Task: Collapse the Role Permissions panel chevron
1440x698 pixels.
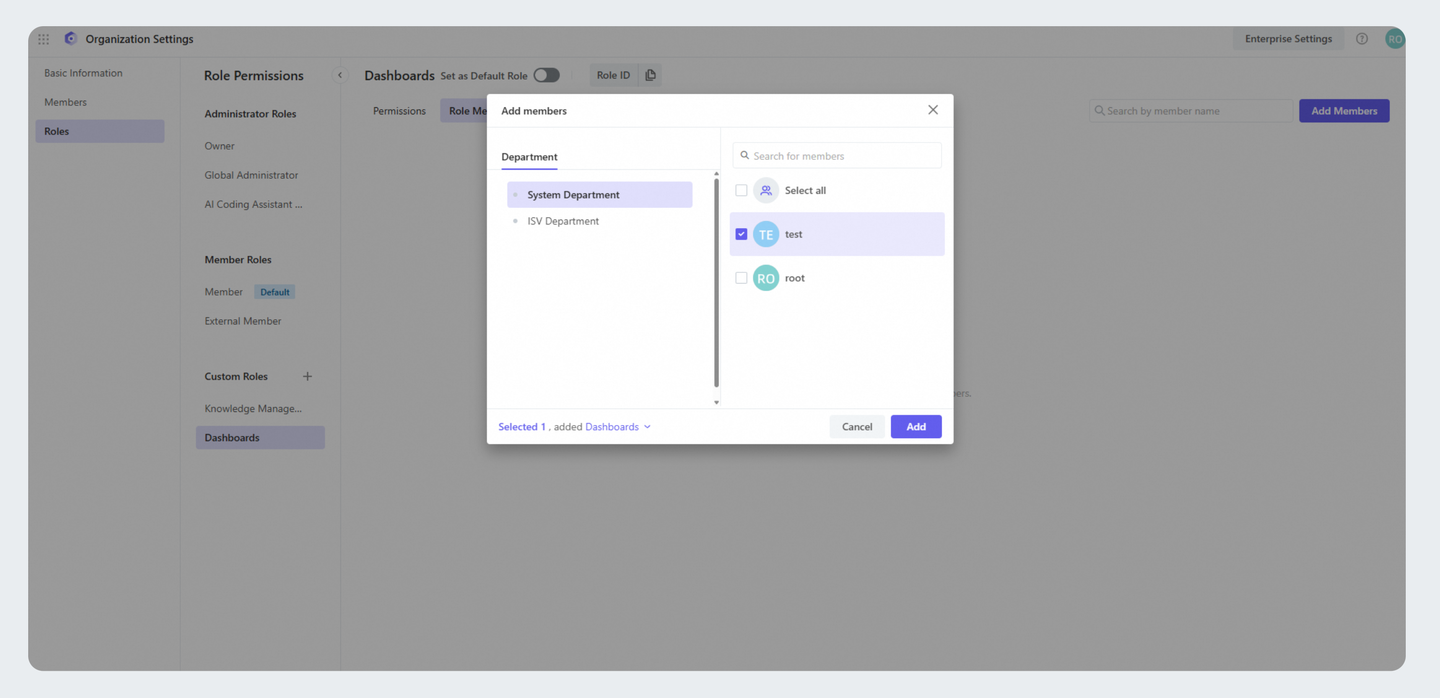Action: [340, 75]
